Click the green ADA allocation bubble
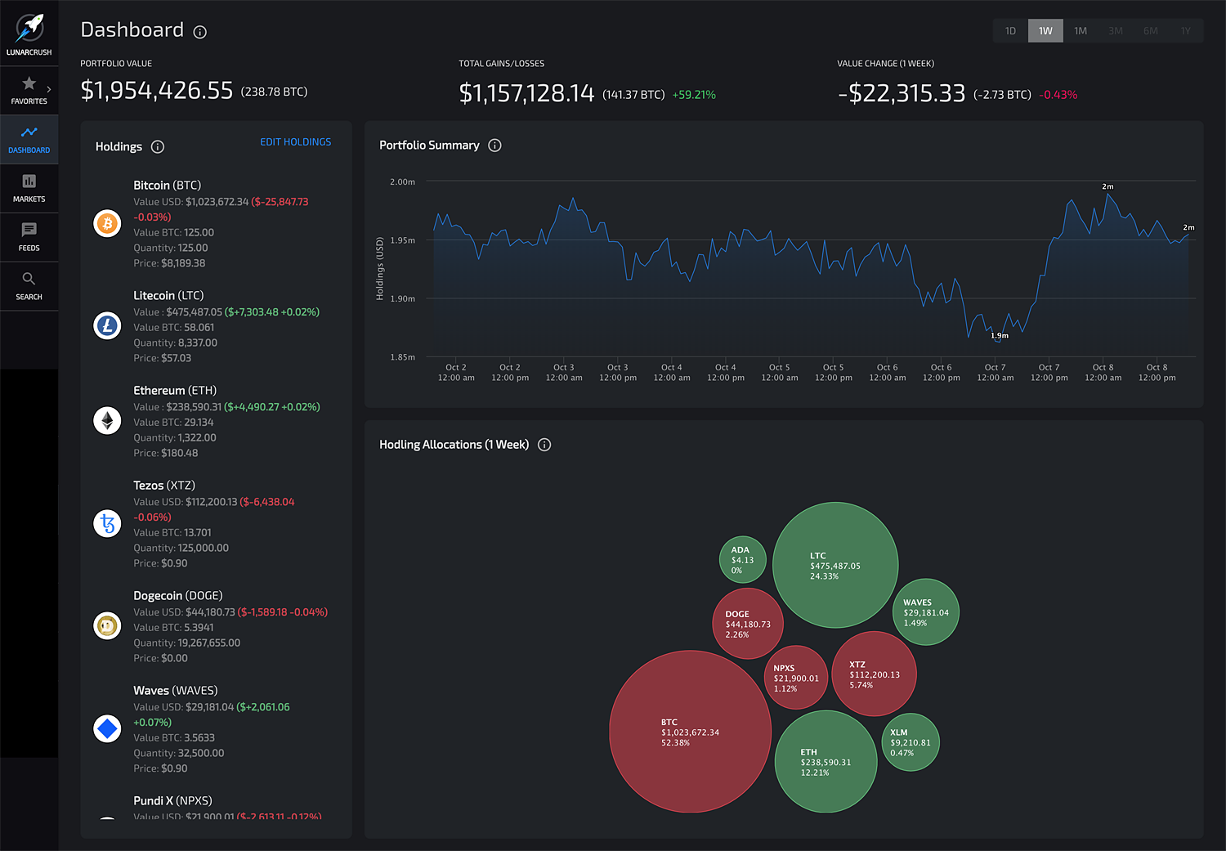Image resolution: width=1226 pixels, height=851 pixels. coord(743,560)
